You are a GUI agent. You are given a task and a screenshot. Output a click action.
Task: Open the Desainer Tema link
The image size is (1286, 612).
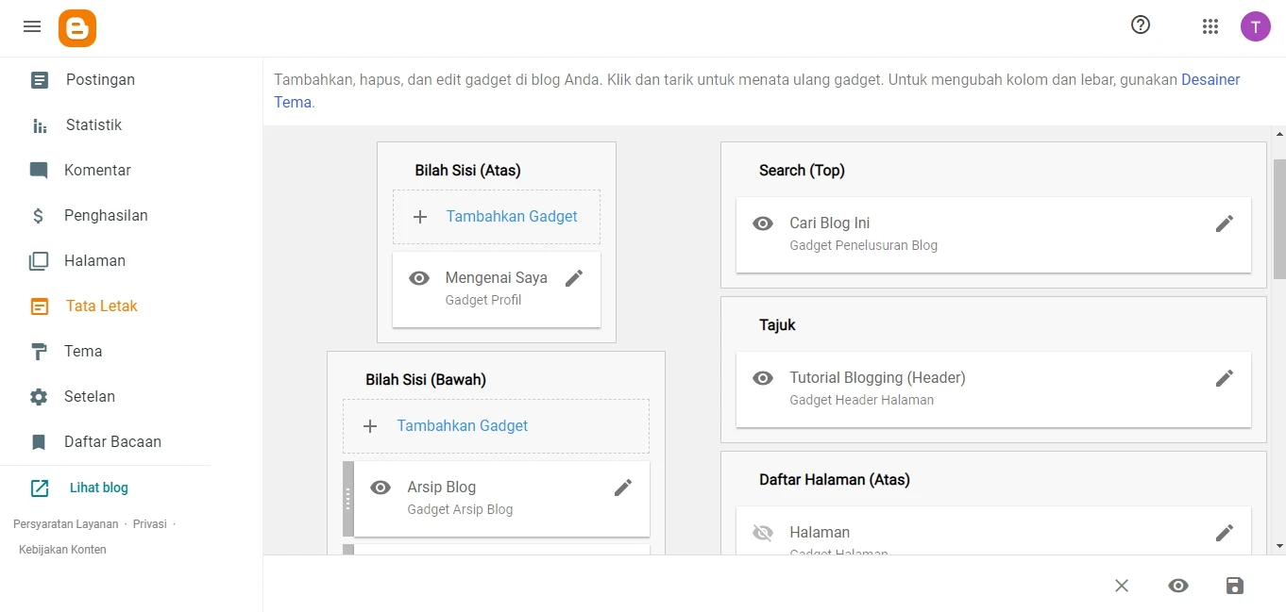click(1210, 80)
